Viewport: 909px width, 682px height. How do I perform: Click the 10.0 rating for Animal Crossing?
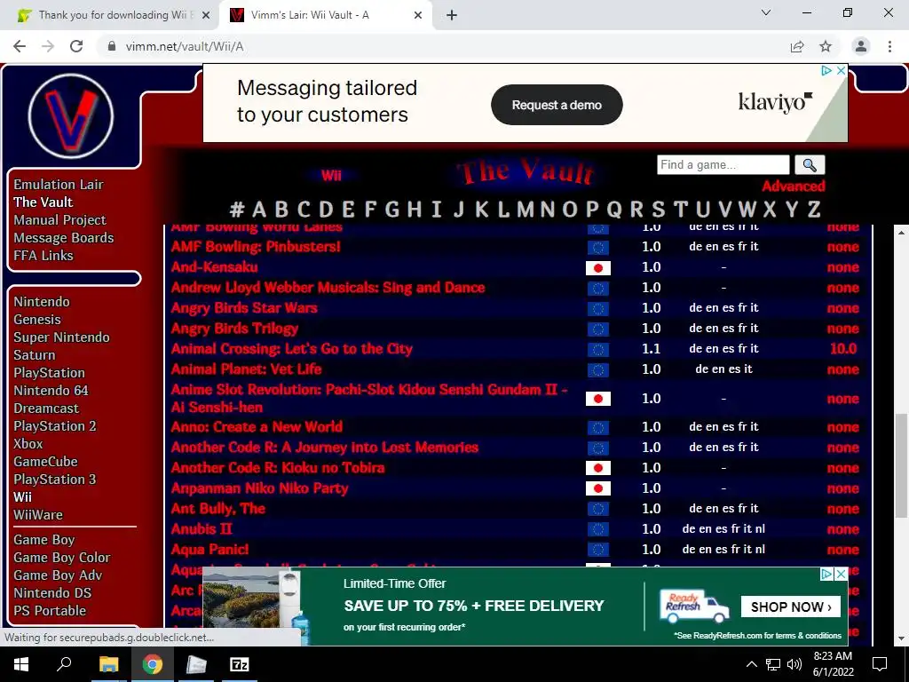tap(843, 348)
